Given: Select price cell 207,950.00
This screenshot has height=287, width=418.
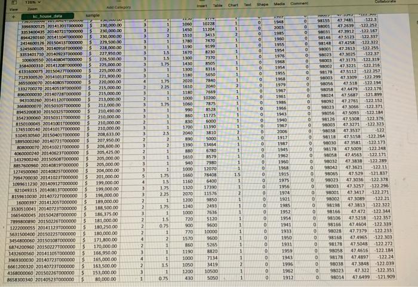Looking at the screenshot, I should (103, 140).
